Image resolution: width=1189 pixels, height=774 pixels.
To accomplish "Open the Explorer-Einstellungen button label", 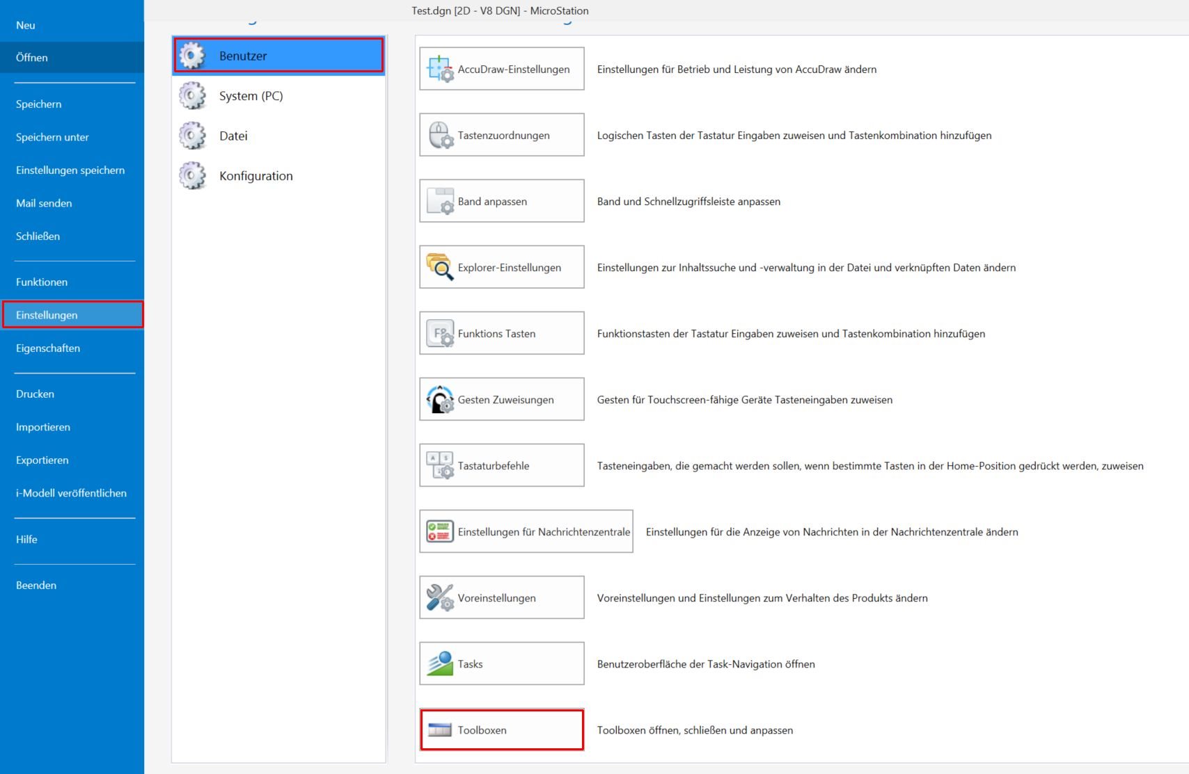I will coord(510,268).
